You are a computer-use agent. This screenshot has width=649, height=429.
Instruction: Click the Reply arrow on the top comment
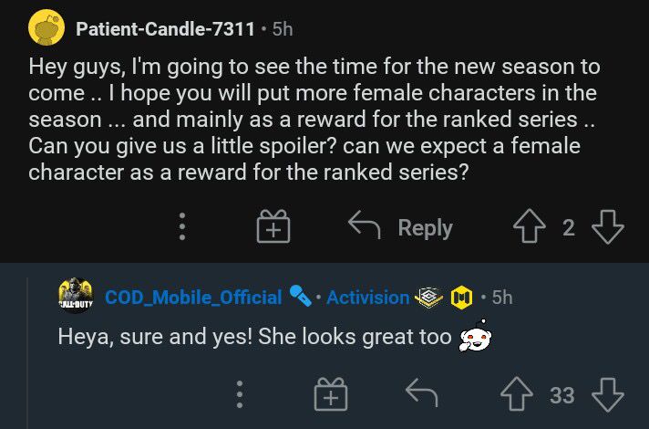(365, 225)
